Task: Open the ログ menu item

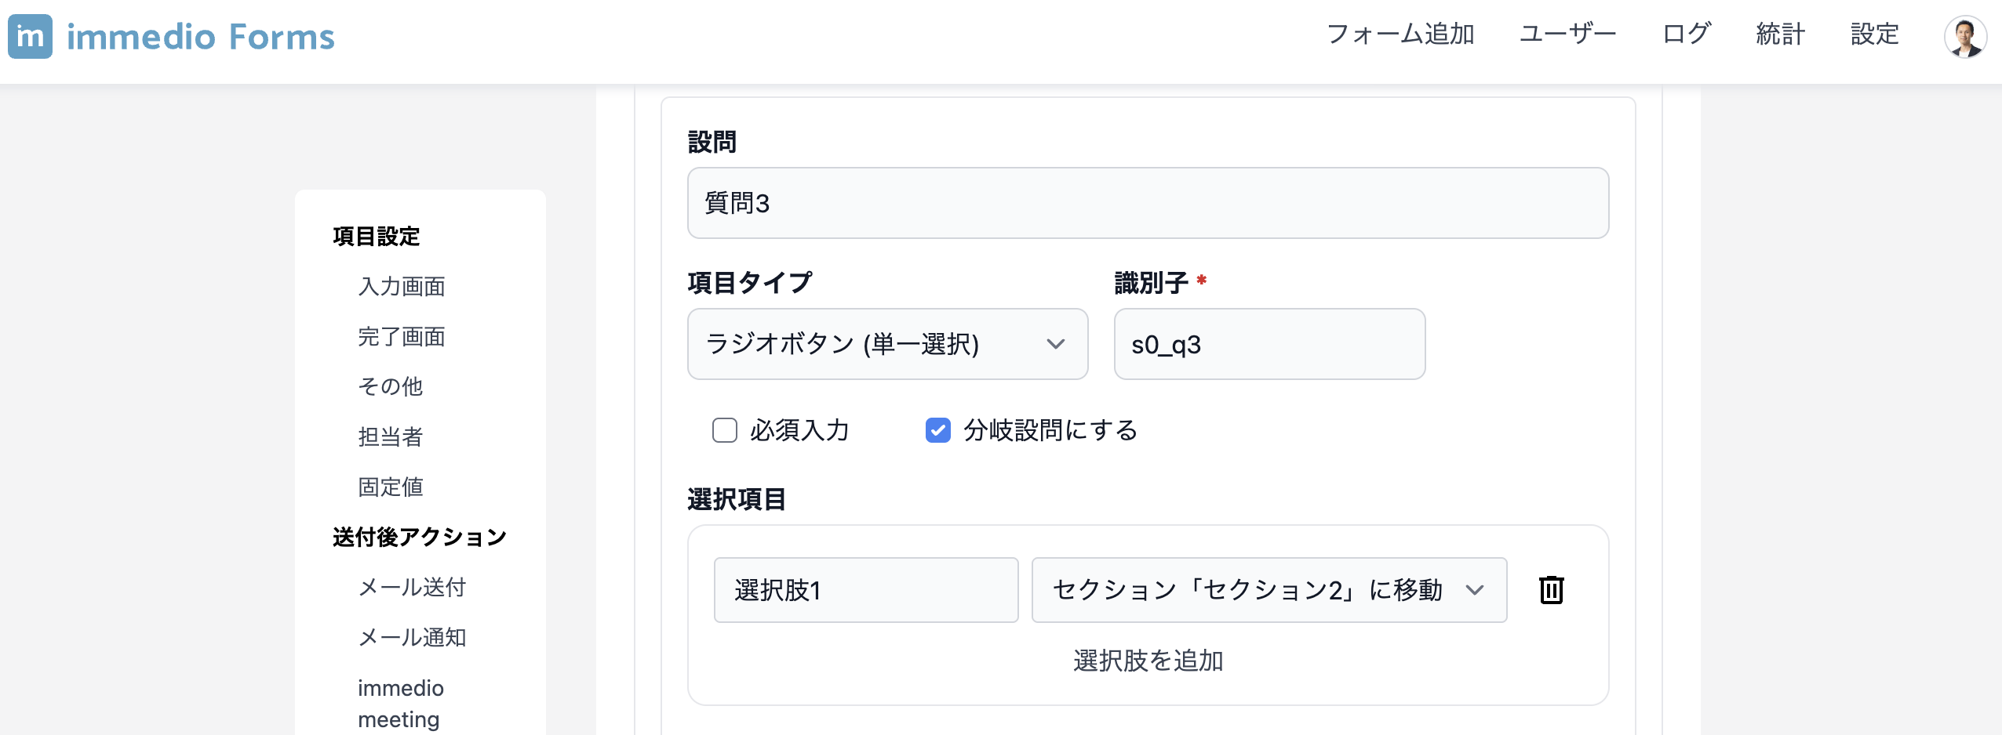Action: (x=1687, y=34)
